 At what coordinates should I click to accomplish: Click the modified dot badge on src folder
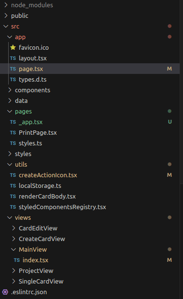(x=170, y=26)
